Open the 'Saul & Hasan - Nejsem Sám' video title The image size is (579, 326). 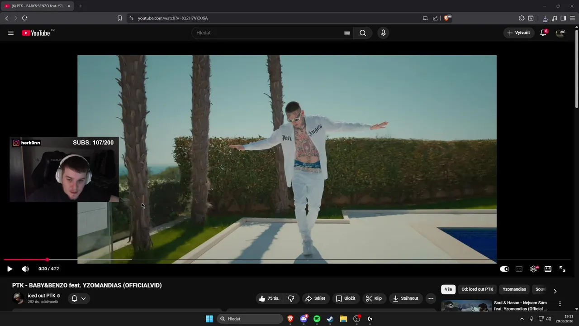point(521,306)
